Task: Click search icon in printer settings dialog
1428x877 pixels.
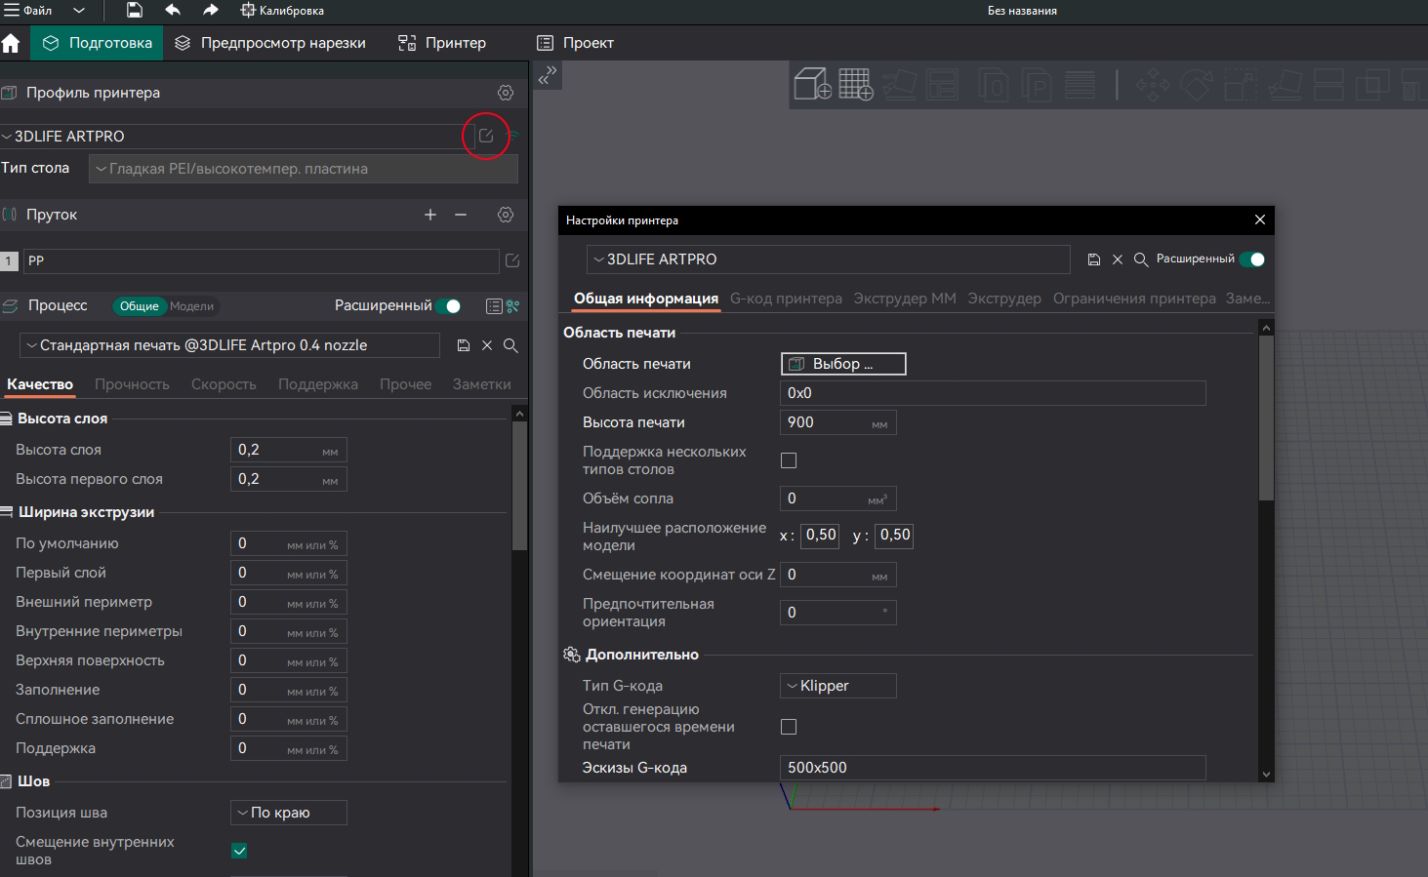Action: 1140,259
